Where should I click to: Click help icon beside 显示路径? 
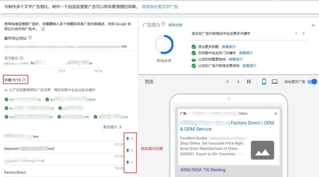pyautogui.click(x=21, y=58)
